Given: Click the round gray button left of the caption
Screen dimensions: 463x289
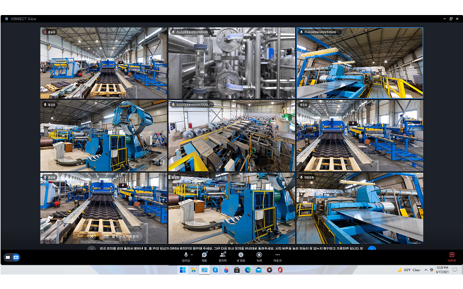Looking at the screenshot, I should click(x=91, y=249).
